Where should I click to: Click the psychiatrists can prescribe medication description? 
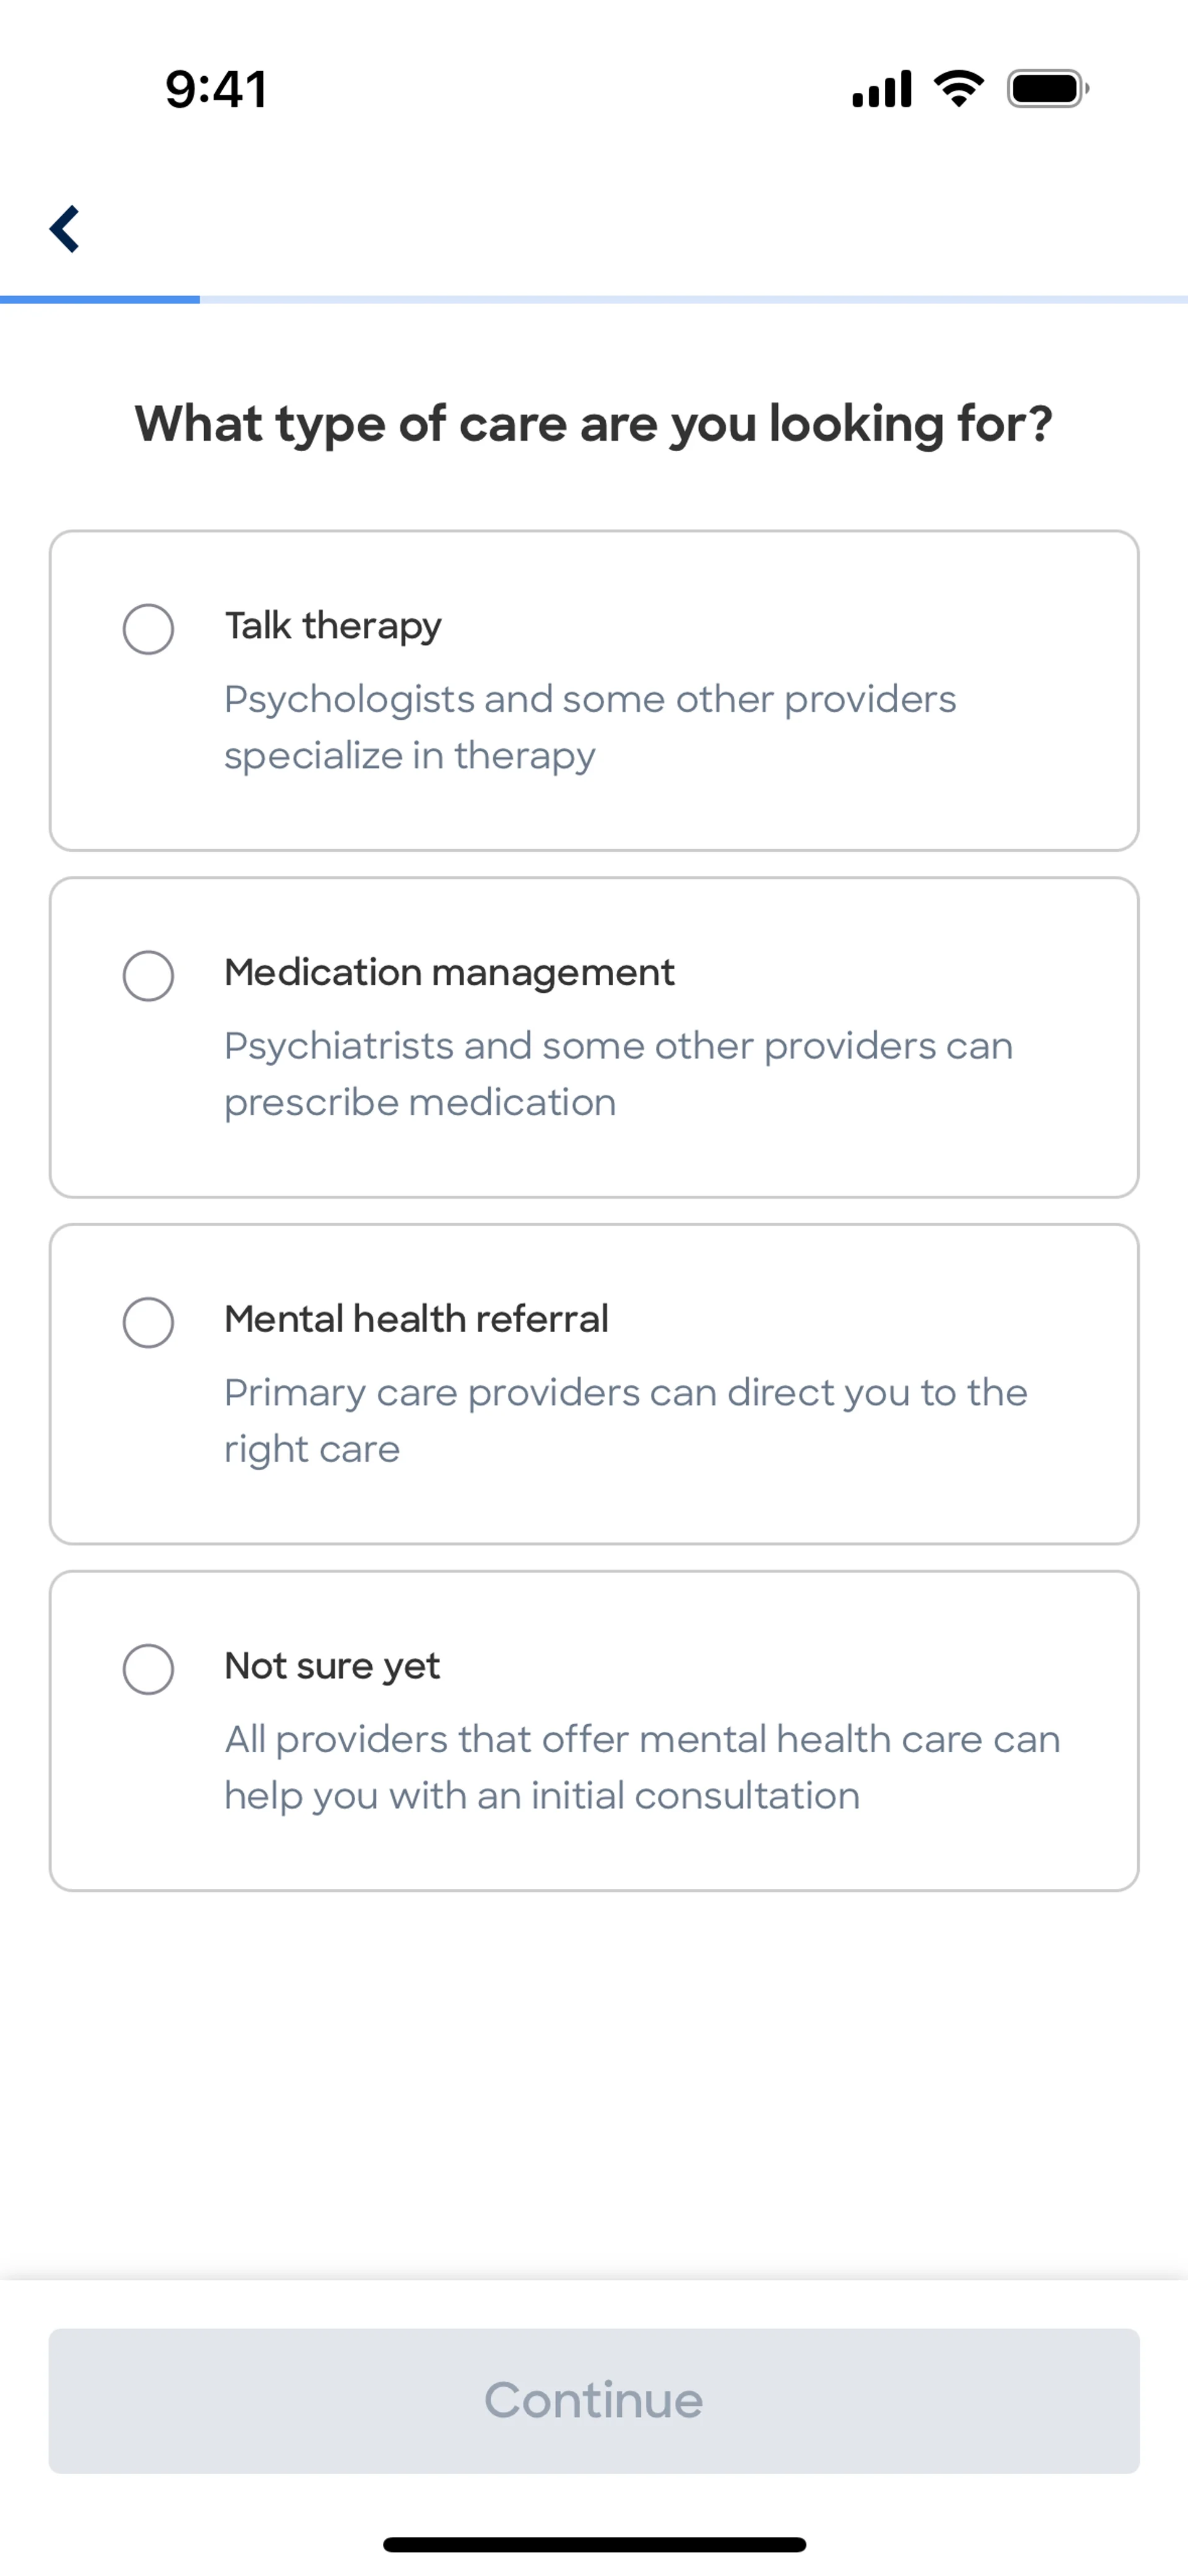click(x=618, y=1074)
